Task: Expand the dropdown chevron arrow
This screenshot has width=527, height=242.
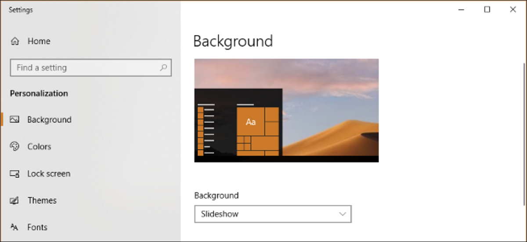Action: tap(343, 214)
